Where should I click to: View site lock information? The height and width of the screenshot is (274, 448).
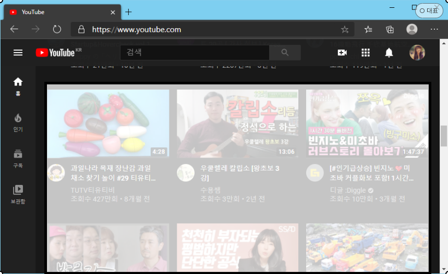81,29
